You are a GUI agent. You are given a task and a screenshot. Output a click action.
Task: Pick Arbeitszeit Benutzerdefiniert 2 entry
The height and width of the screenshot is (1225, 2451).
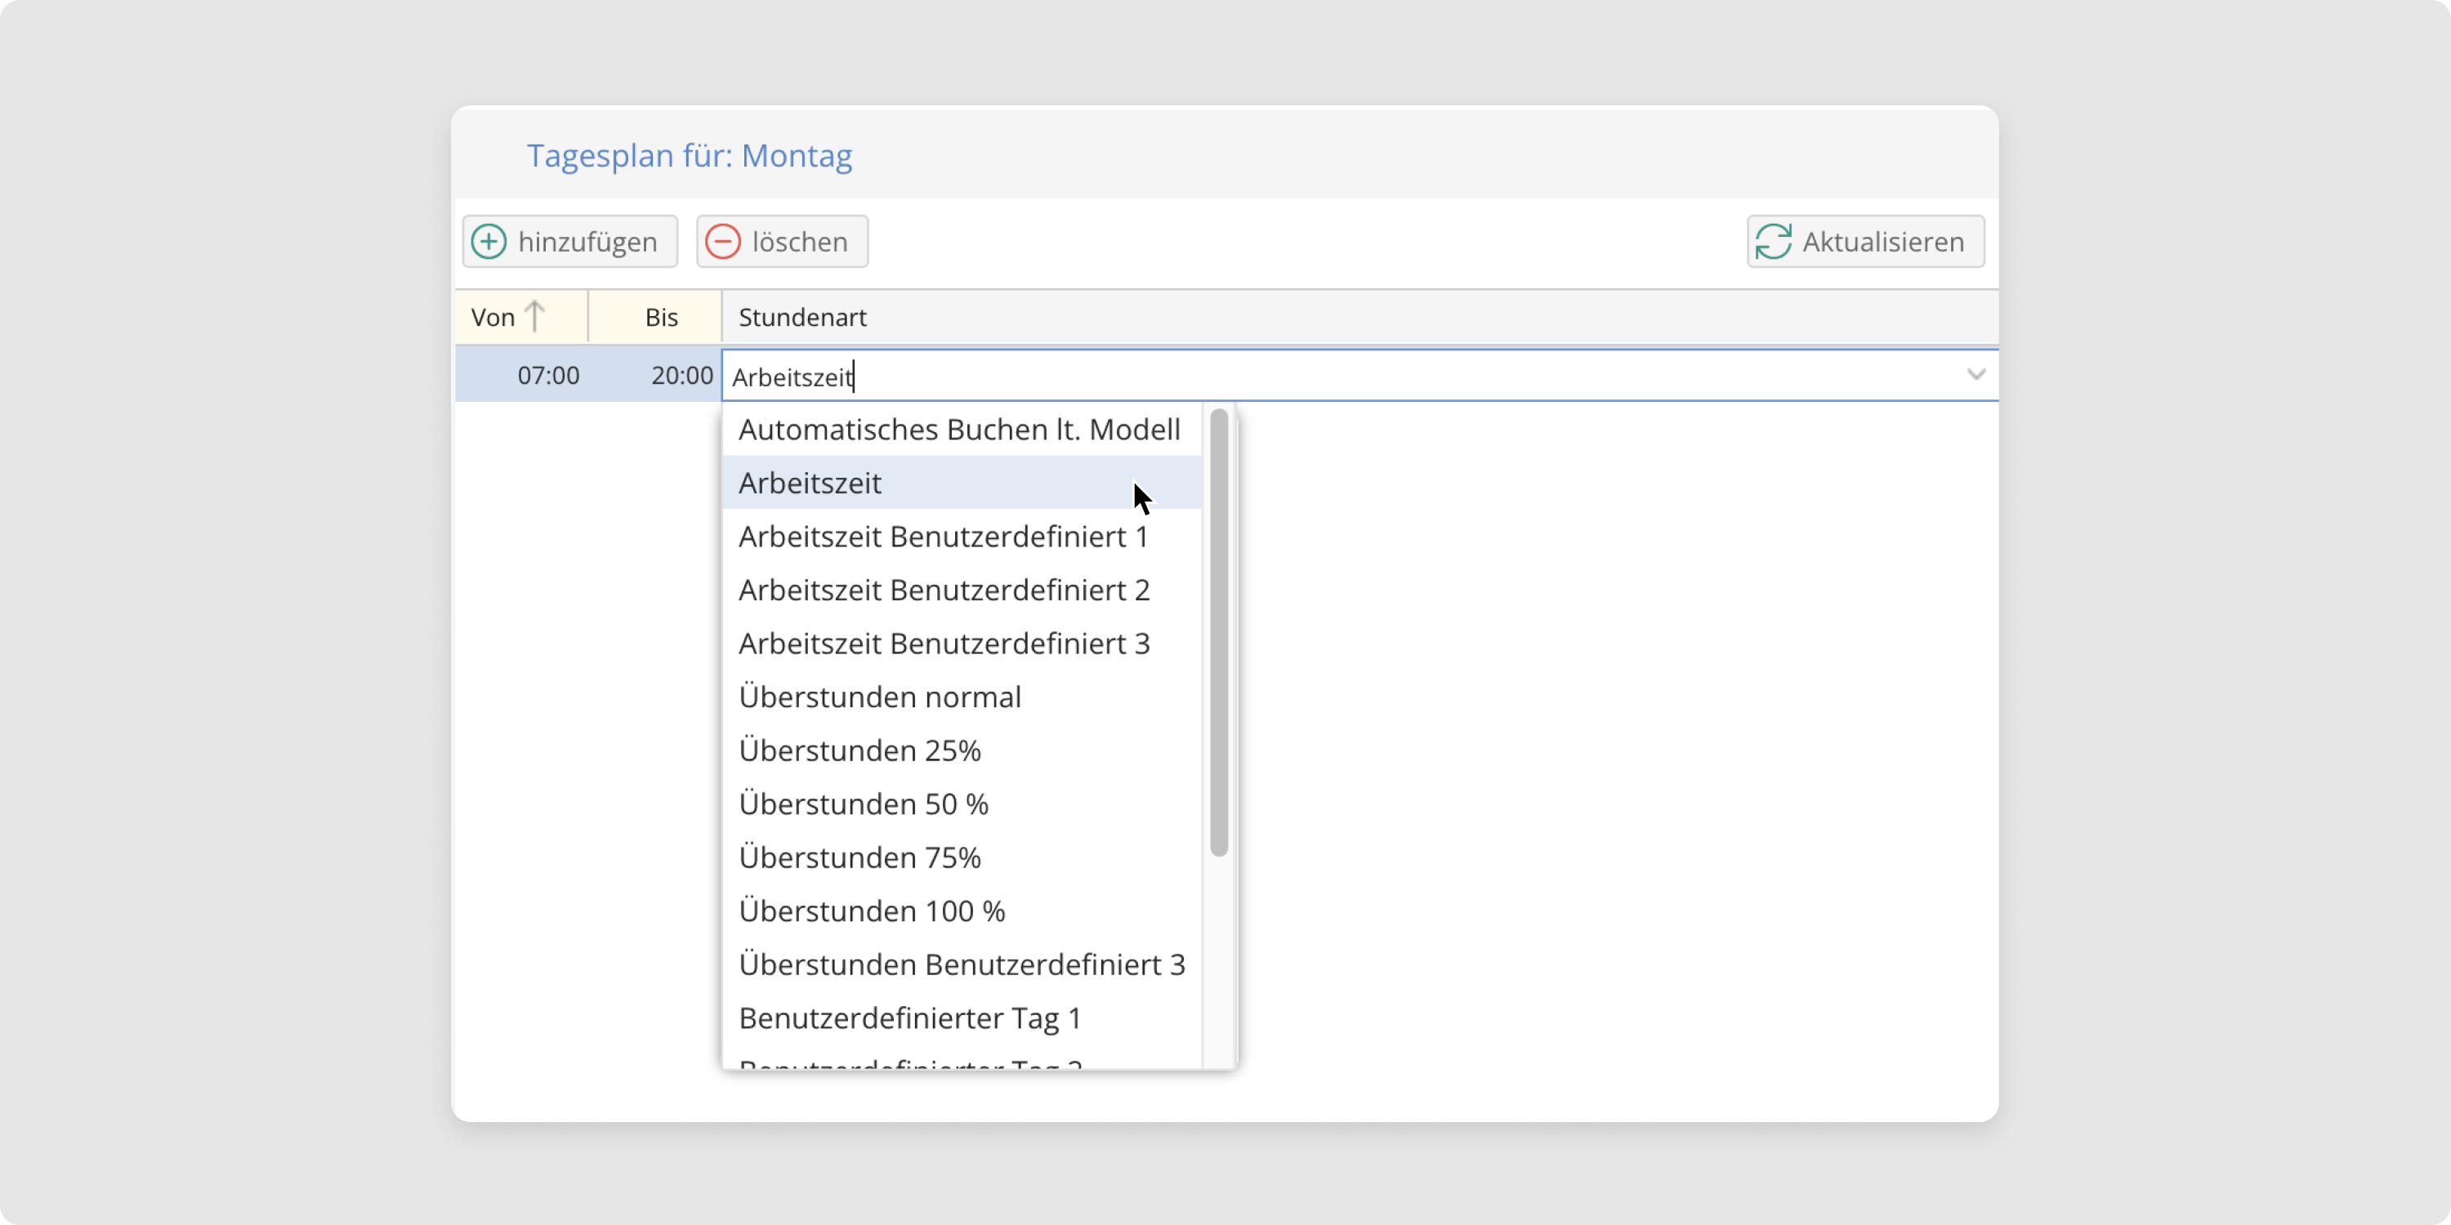coord(944,590)
